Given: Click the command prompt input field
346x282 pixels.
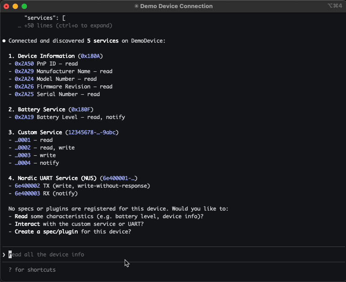Looking at the screenshot, I should tap(135, 255).
